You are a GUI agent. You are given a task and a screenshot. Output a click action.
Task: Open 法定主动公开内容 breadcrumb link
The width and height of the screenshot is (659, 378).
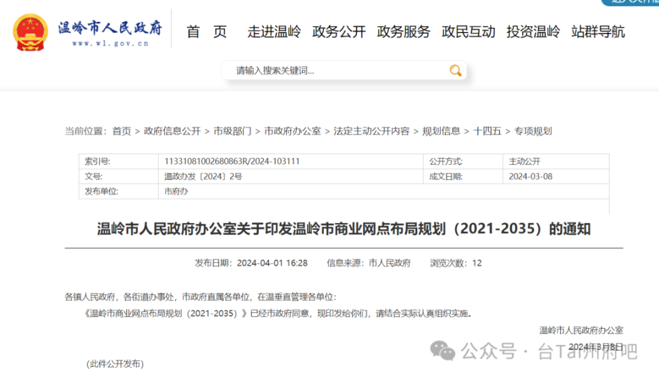(x=371, y=131)
